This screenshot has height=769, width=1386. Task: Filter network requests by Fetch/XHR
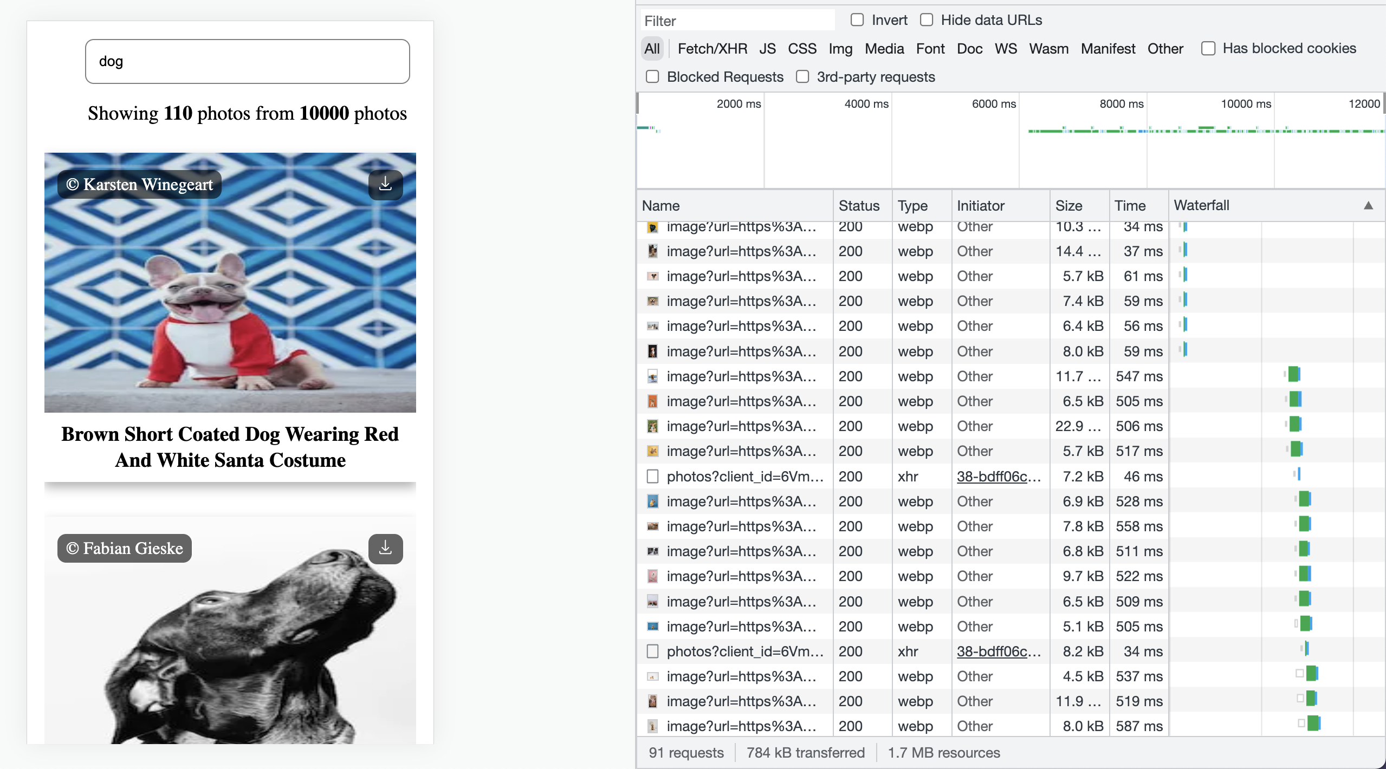[x=712, y=49]
